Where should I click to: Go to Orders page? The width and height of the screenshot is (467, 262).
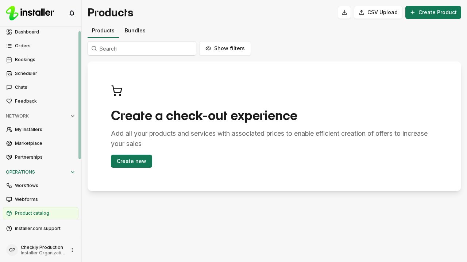click(40, 46)
